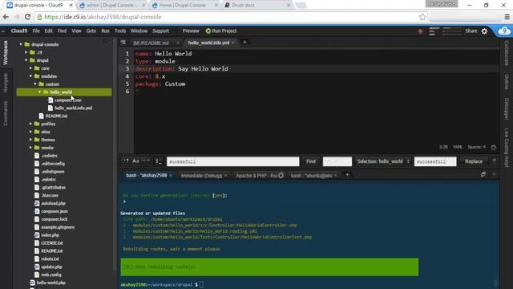Collapse the modules folder
The height and width of the screenshot is (289, 513).
pos(30,76)
